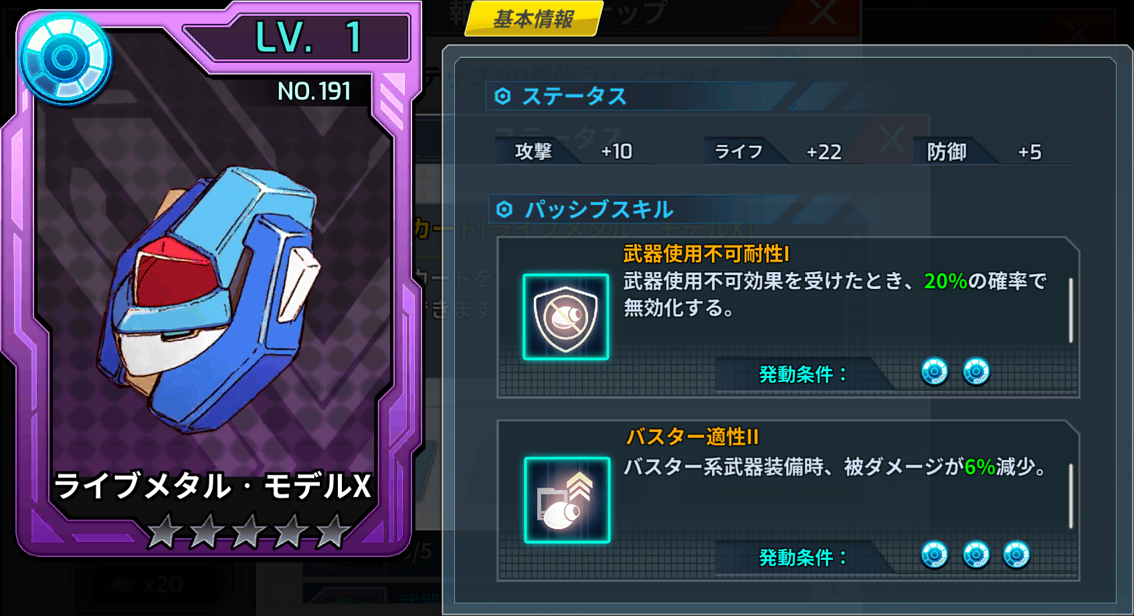
Task: Click the LV. 1 level banner
Action: pos(308,37)
